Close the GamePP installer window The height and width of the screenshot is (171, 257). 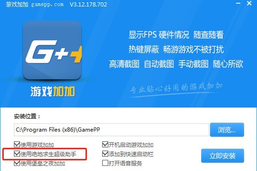249,3
